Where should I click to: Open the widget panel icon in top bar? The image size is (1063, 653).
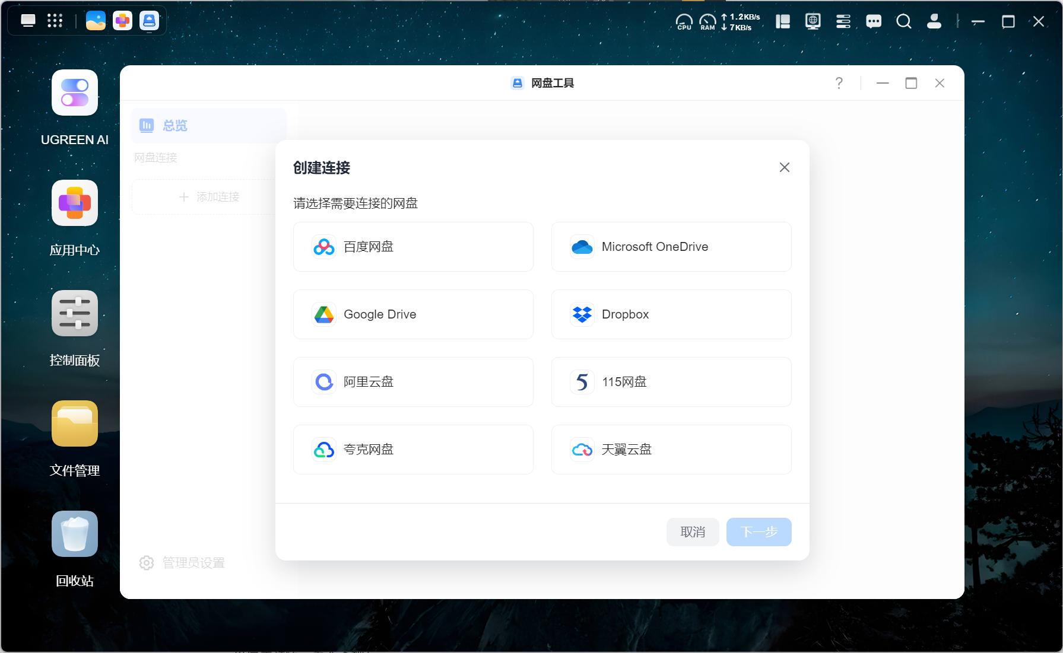(x=783, y=22)
